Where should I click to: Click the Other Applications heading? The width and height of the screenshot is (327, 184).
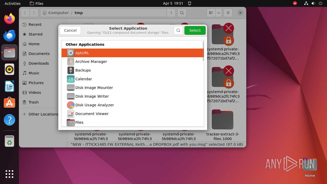(85, 44)
